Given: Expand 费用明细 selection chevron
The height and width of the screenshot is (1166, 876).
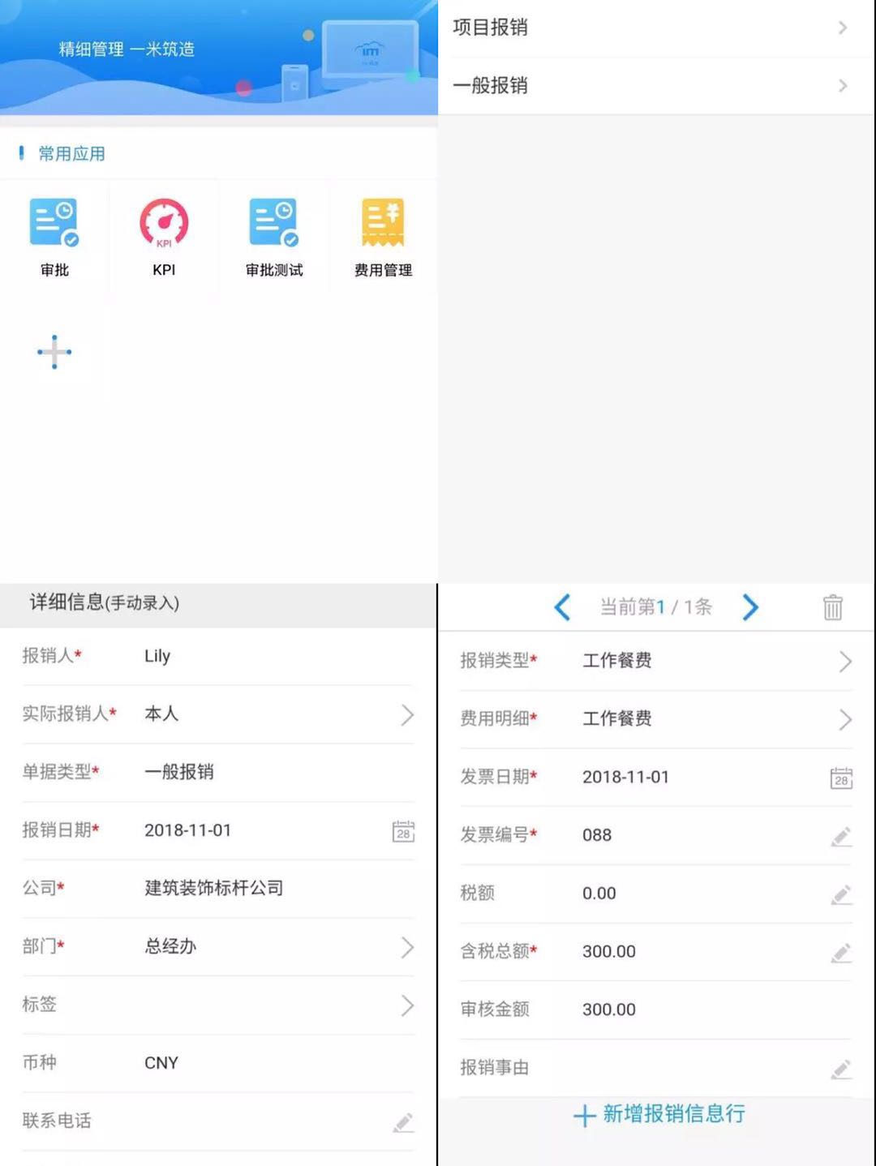Looking at the screenshot, I should pyautogui.click(x=844, y=719).
